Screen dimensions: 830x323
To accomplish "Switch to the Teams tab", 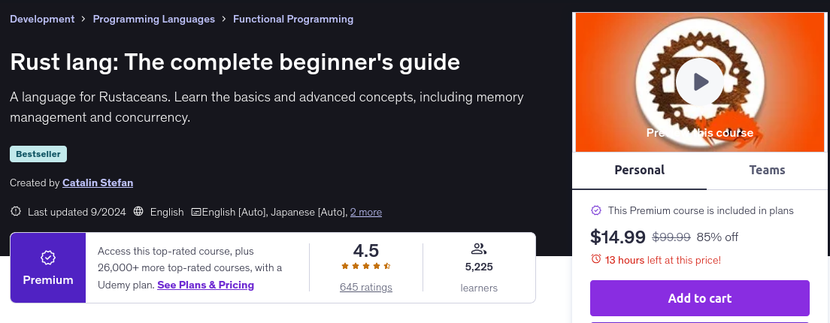I will (767, 170).
